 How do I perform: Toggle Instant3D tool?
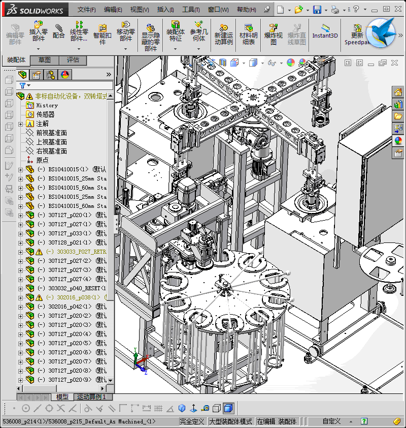325,32
